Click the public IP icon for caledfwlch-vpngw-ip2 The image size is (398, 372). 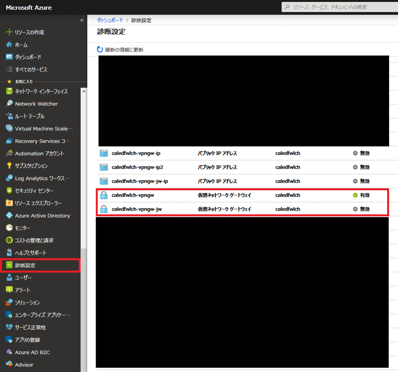(103, 167)
